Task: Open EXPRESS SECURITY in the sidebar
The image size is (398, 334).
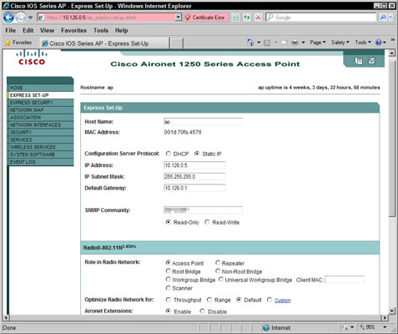Action: 41,103
